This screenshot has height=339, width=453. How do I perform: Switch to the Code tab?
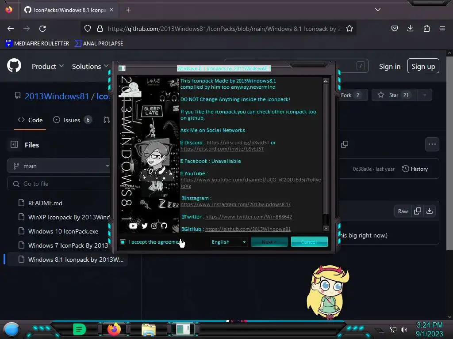click(30, 120)
